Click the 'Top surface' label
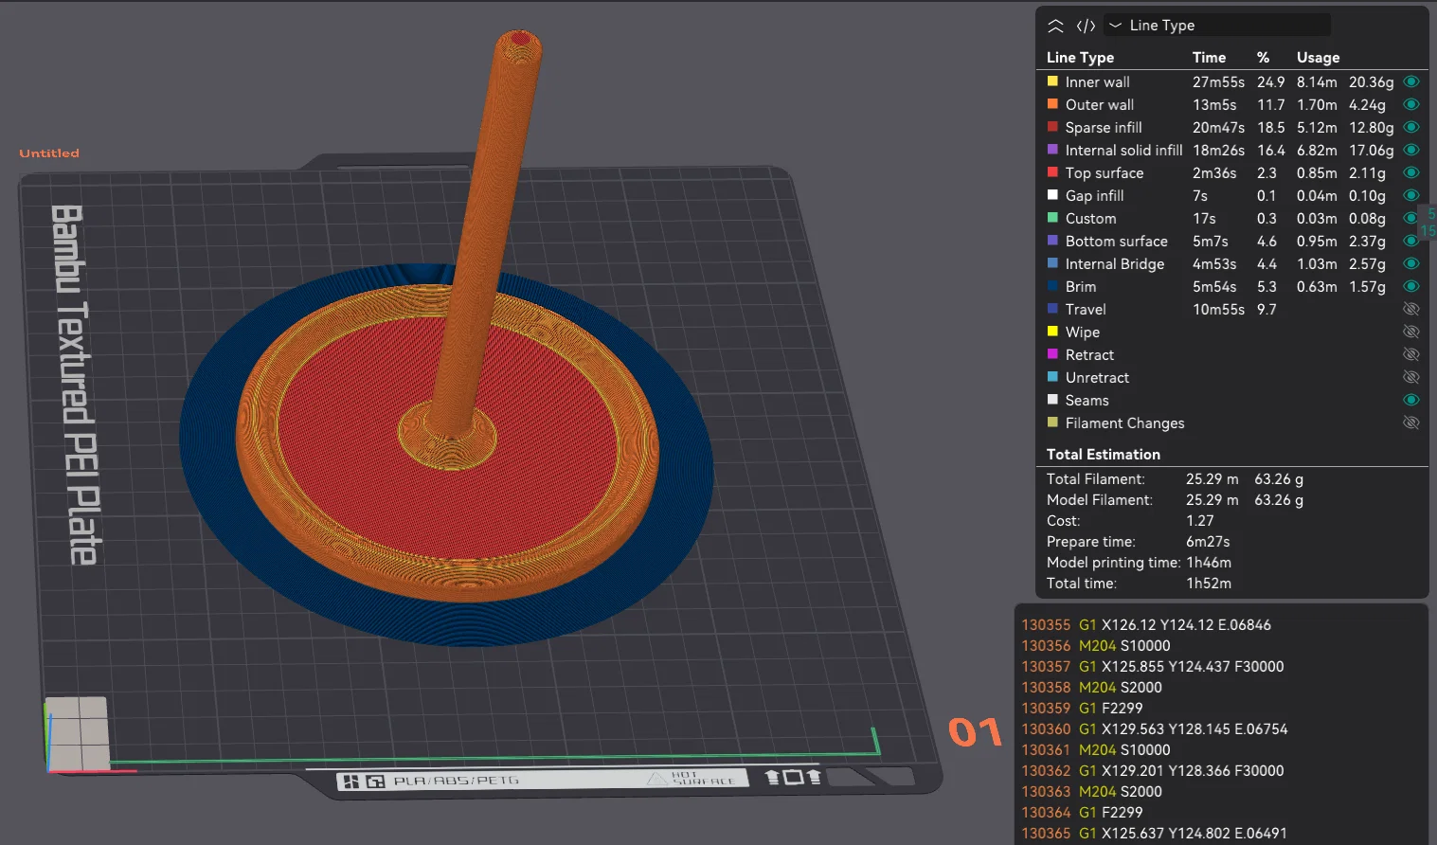1437x845 pixels. 1105,173
